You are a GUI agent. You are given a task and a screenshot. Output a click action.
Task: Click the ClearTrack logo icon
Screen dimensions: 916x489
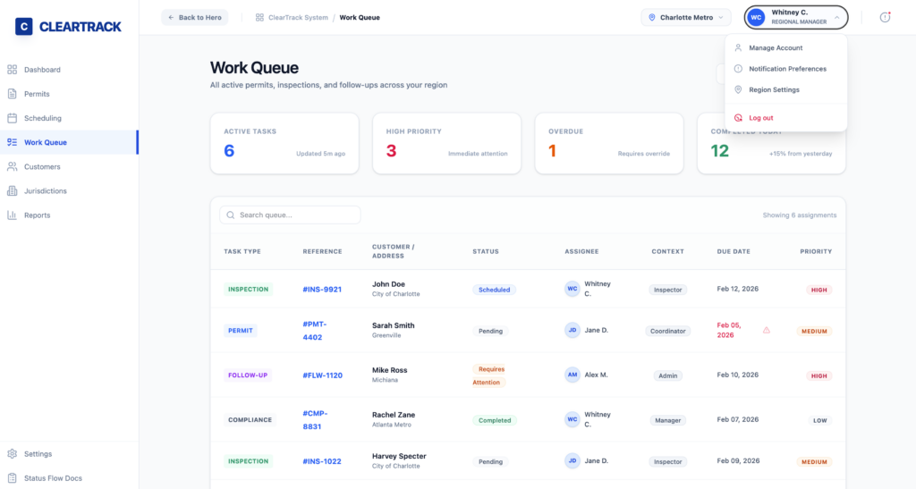tap(24, 27)
